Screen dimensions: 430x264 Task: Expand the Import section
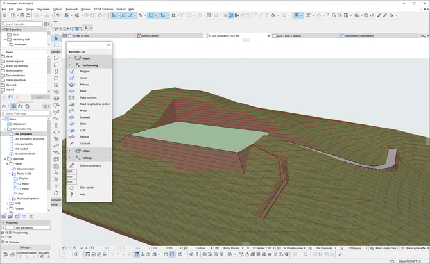click(69, 58)
